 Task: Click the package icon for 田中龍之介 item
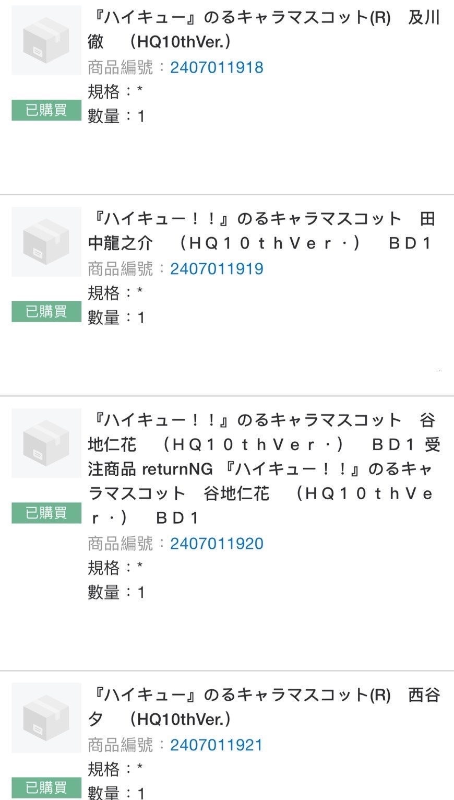(46, 242)
